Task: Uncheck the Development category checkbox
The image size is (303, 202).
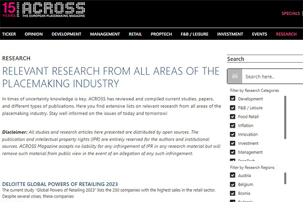Action: (233, 99)
